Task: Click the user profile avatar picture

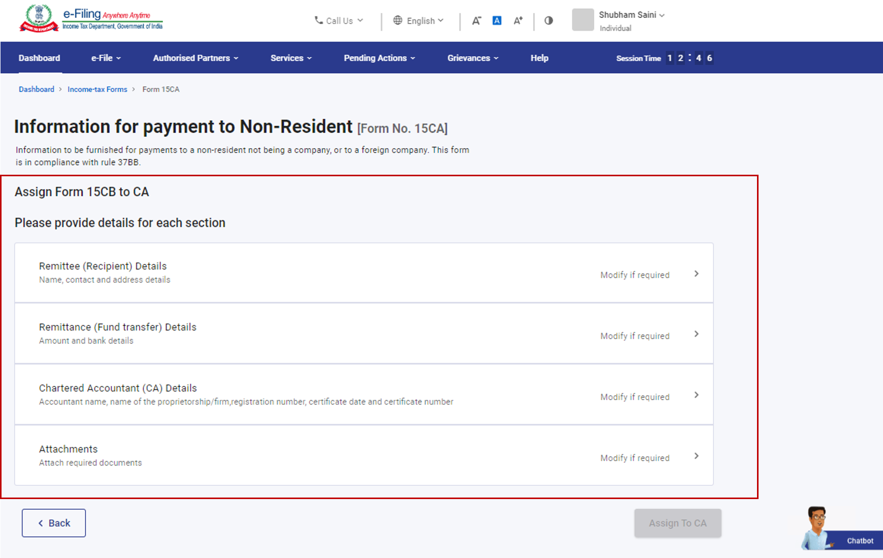Action: coord(583,20)
